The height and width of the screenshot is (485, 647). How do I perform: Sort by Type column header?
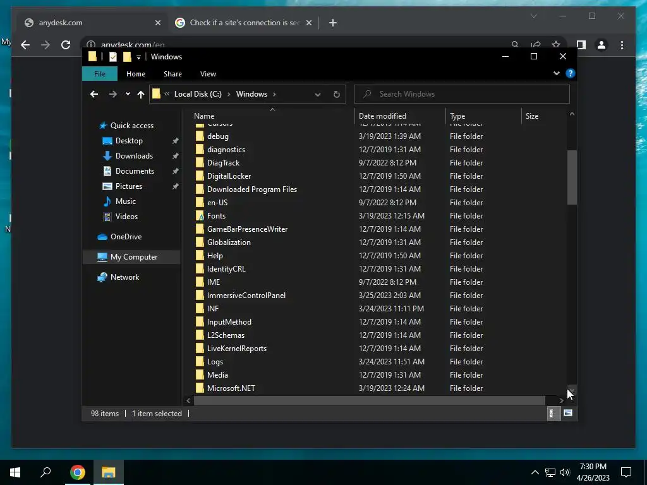coord(457,116)
